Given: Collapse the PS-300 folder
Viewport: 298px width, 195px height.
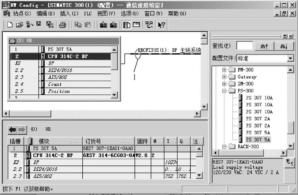Looking at the screenshot, I should pyautogui.click(x=224, y=91).
